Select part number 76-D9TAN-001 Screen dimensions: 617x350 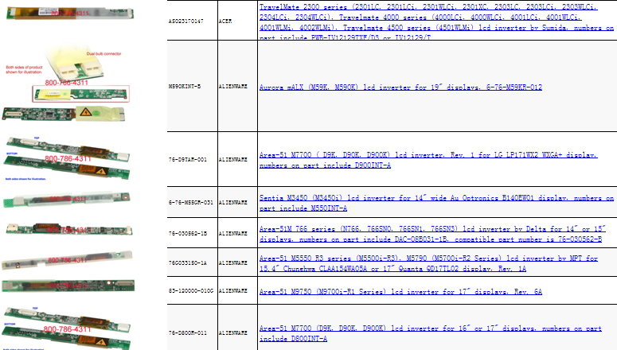pyautogui.click(x=188, y=159)
